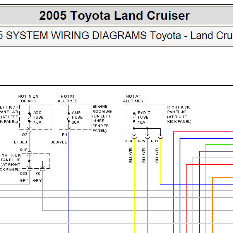Select the "AMP FUSE 30A" label
Viewport: 233px width, 233px height.
[77, 117]
